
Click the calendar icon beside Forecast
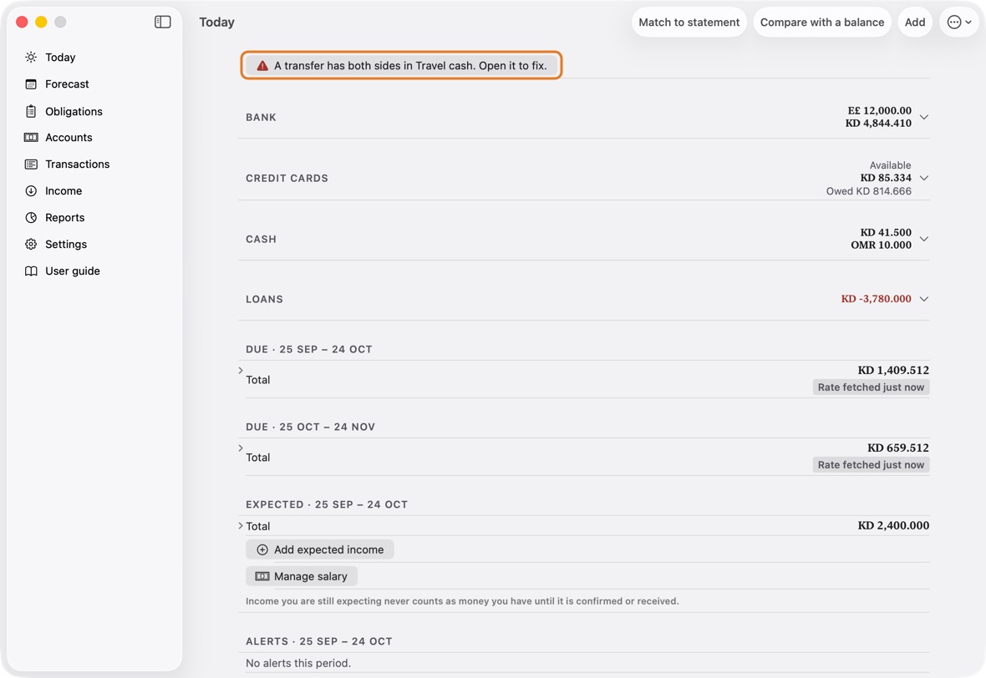(31, 84)
